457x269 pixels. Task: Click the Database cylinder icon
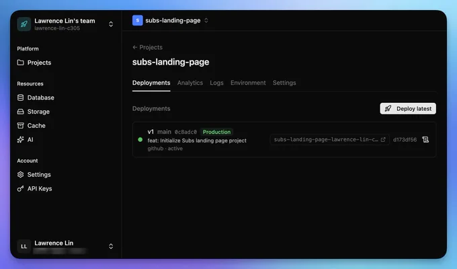point(20,98)
